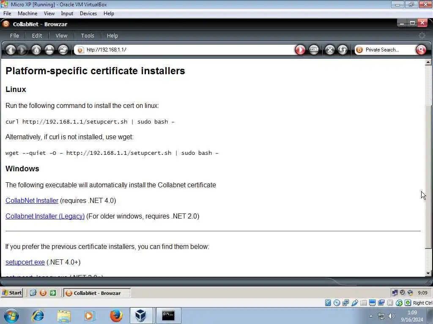Open Browzar's Tools menu
The image size is (433, 324).
(x=88, y=35)
